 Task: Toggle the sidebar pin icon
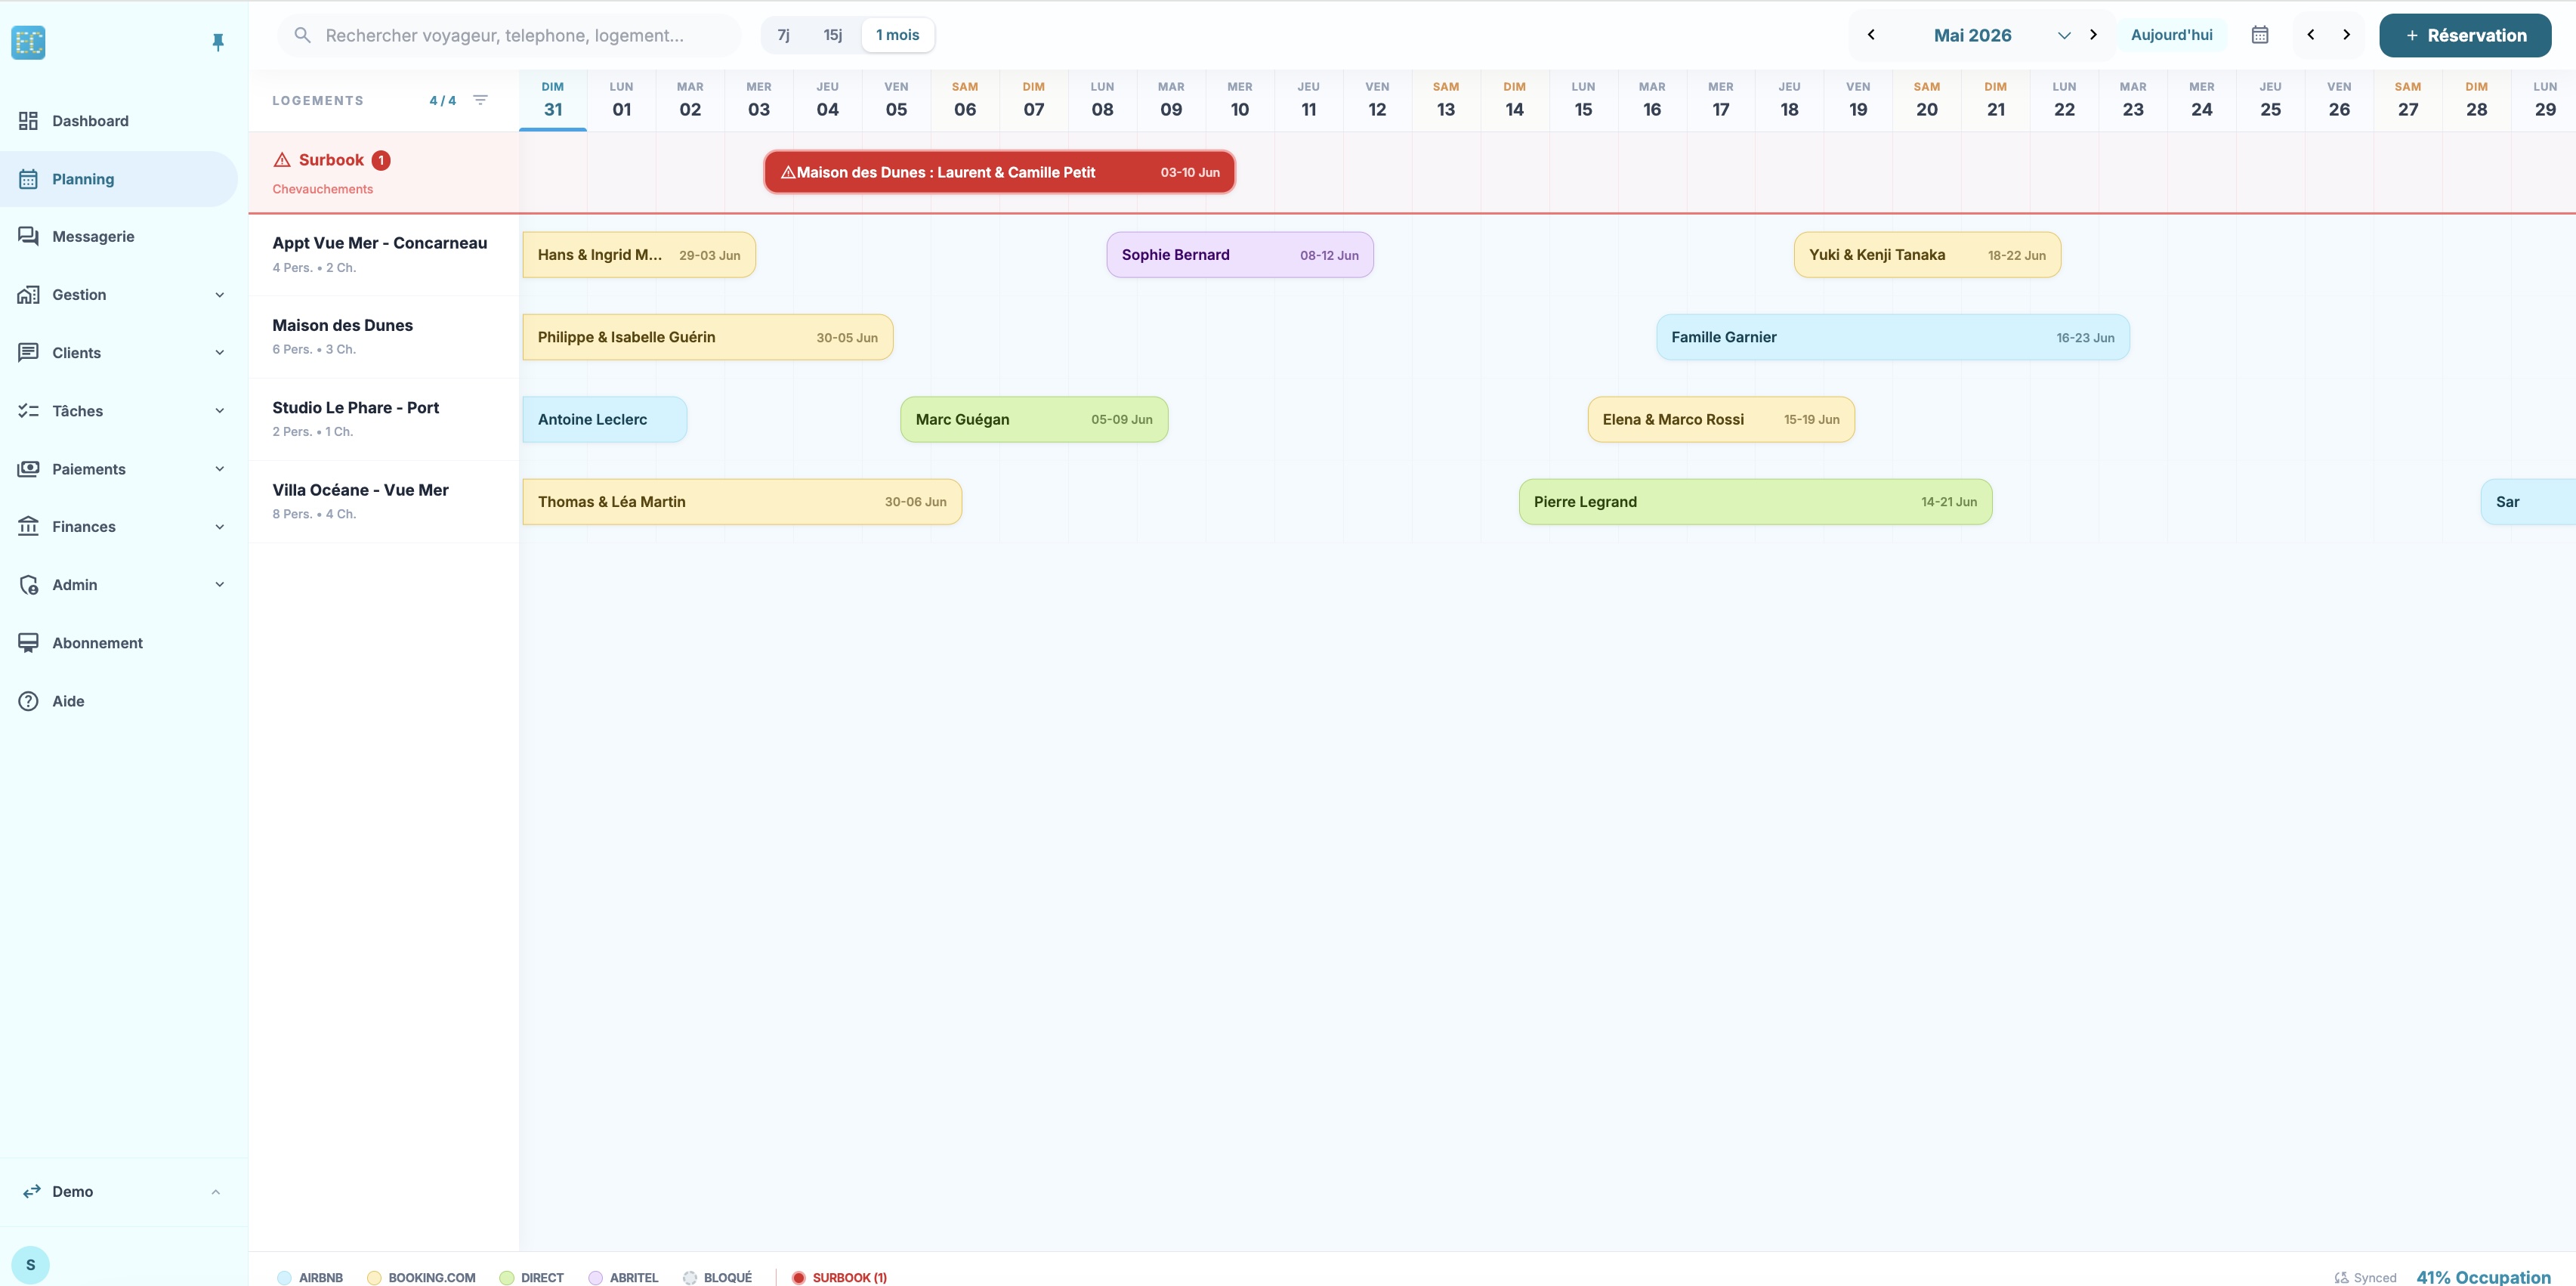click(218, 42)
